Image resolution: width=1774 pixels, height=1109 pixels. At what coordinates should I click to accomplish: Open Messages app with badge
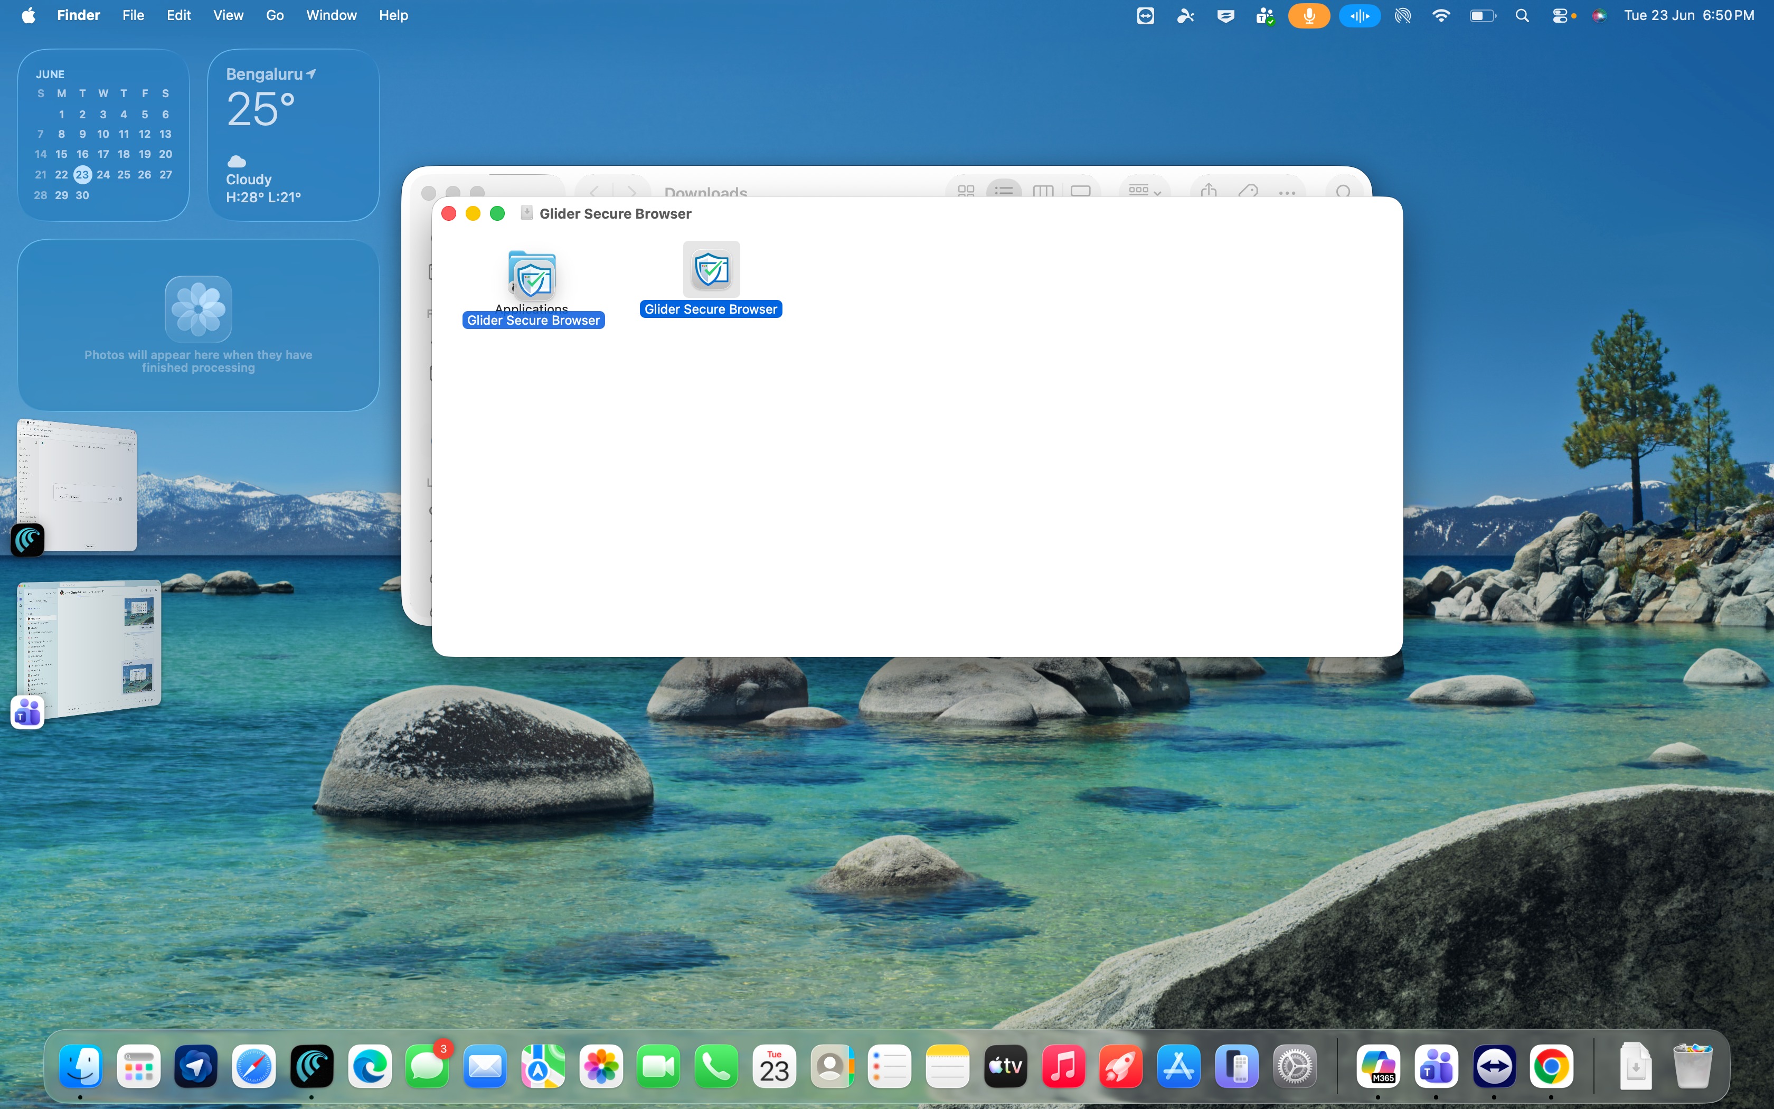pos(428,1066)
